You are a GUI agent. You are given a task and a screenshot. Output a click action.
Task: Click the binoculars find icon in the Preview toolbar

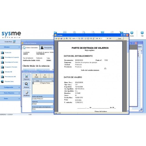[x=67, y=39]
